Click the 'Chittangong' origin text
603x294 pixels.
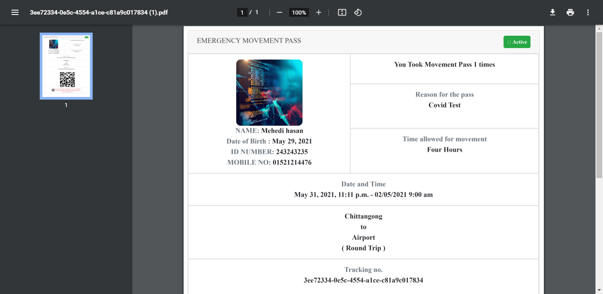coord(363,216)
